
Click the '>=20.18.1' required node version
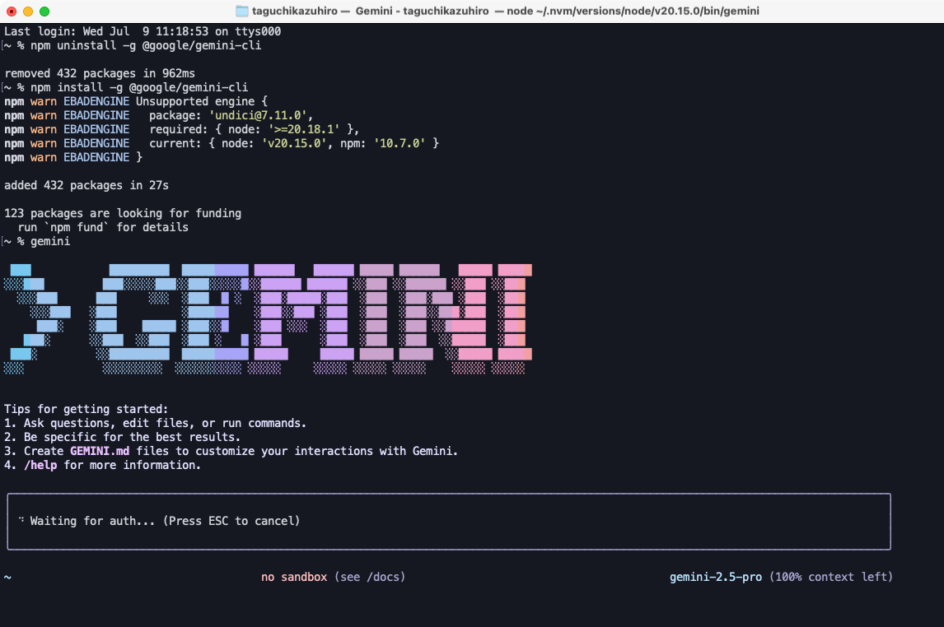coord(304,129)
